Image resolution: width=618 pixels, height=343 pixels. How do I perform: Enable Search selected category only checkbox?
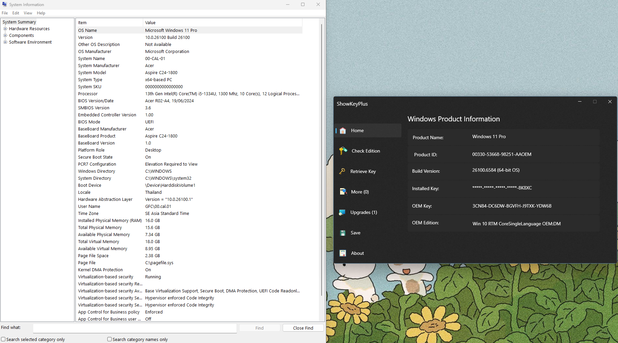pos(3,339)
